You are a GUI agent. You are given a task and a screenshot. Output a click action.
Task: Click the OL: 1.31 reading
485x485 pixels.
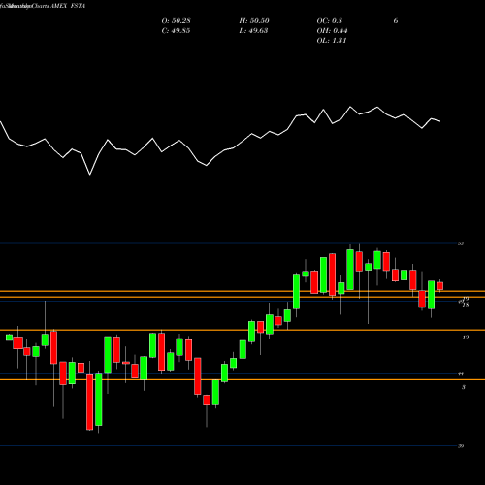point(332,41)
